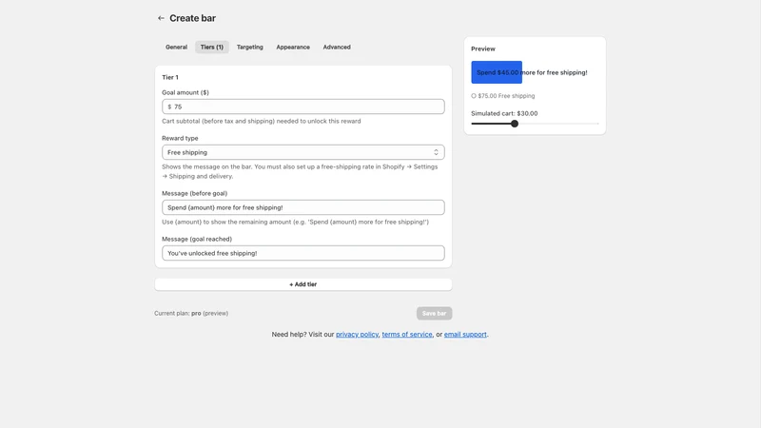Click the Save bar button
Viewport: 761px width, 428px height.
click(x=434, y=314)
